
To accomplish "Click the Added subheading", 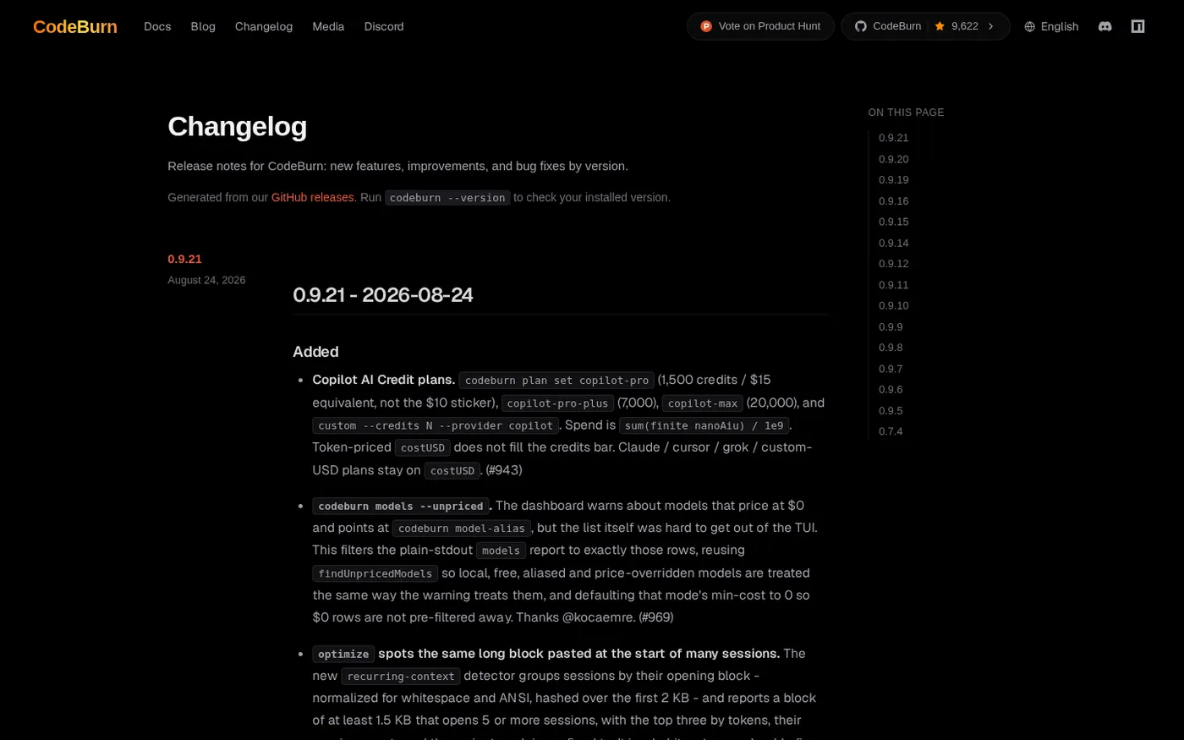I will pos(315,352).
